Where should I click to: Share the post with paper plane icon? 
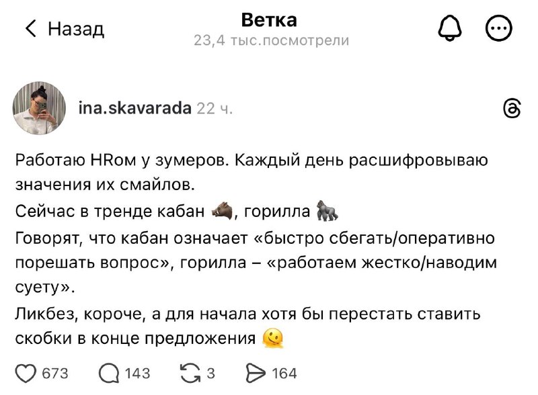click(x=256, y=373)
